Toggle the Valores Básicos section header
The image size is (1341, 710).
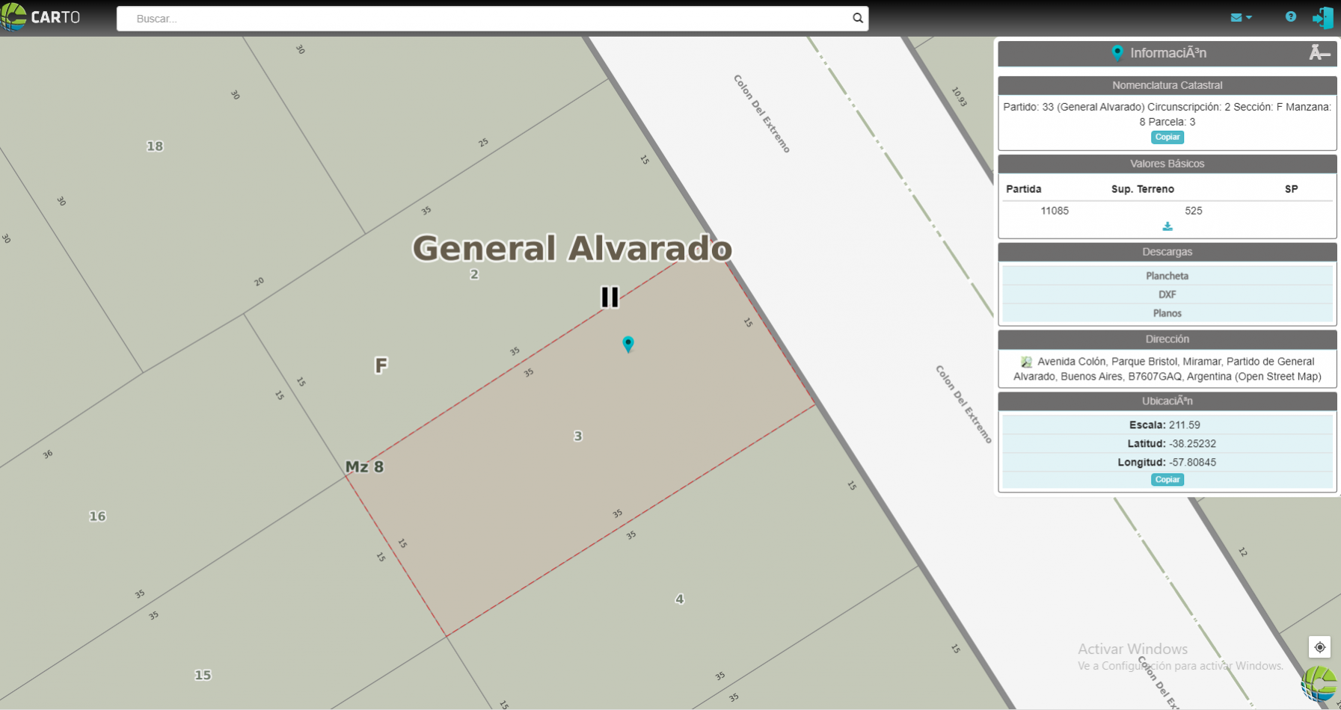click(1167, 164)
